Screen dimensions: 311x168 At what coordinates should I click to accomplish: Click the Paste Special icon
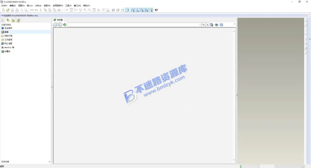click(54, 10)
